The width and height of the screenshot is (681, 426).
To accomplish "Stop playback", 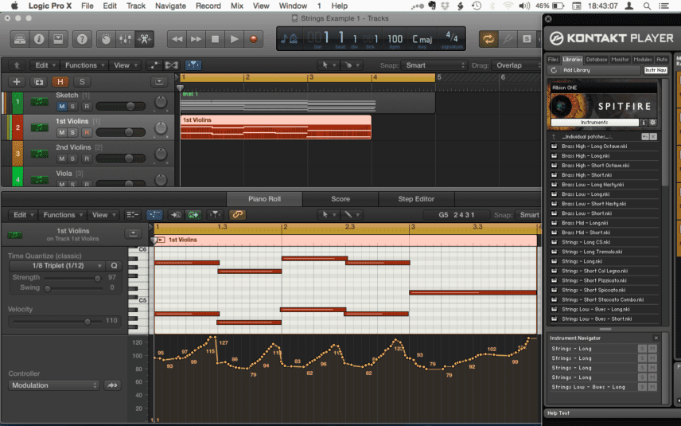I will coord(215,39).
